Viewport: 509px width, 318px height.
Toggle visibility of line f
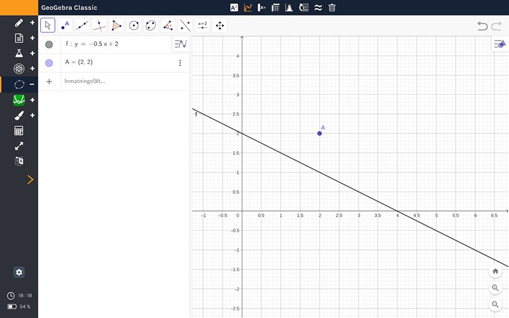tap(49, 45)
